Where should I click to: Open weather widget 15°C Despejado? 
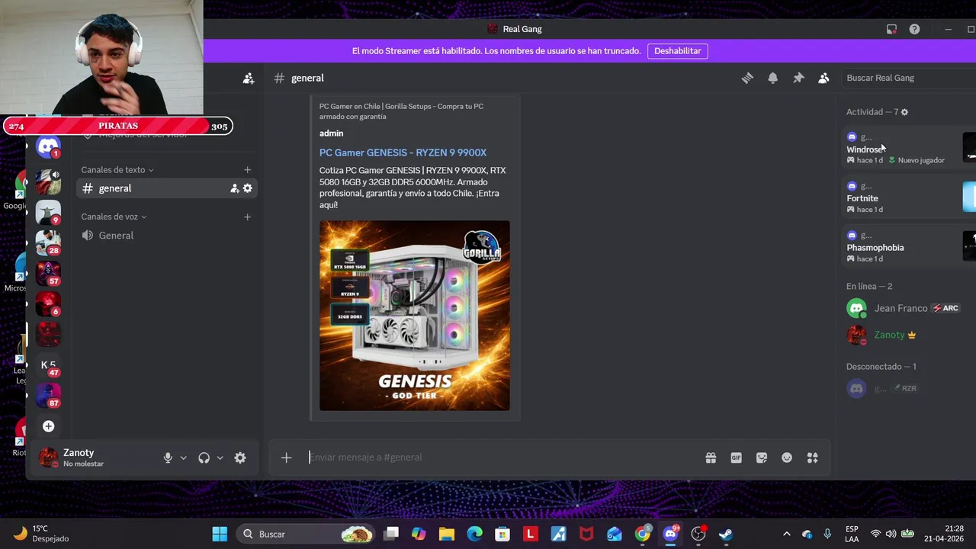coord(42,534)
